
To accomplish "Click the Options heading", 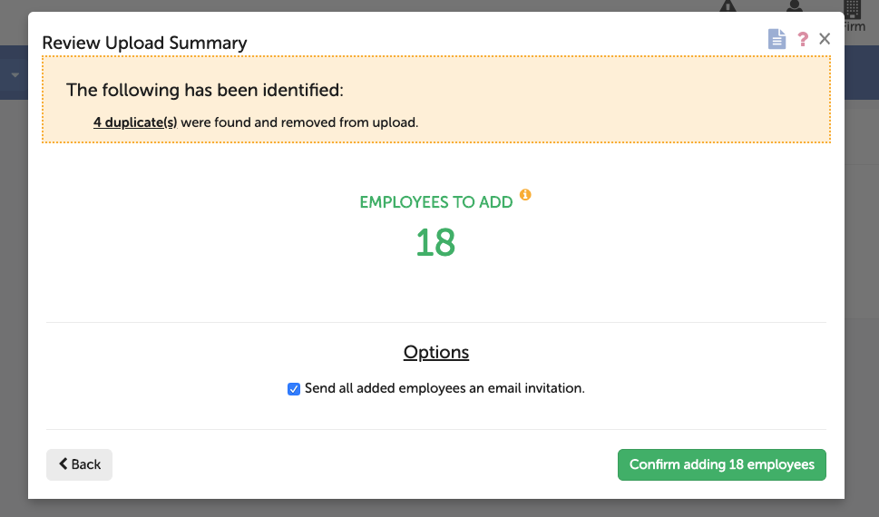I will coord(436,352).
